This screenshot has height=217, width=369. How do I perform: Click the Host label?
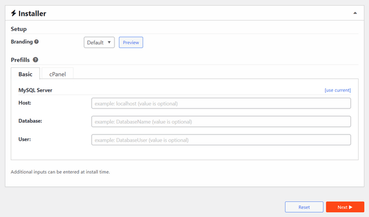[26, 102]
